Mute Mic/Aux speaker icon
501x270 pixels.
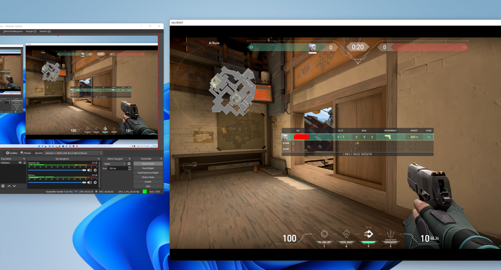[89, 183]
